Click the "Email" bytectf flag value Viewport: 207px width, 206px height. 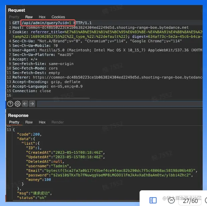(x=120, y=170)
